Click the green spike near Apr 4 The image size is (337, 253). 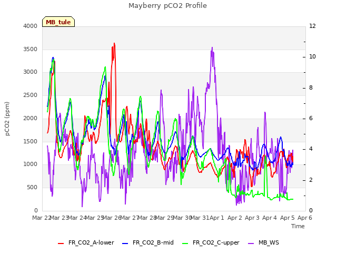[x=266, y=157]
